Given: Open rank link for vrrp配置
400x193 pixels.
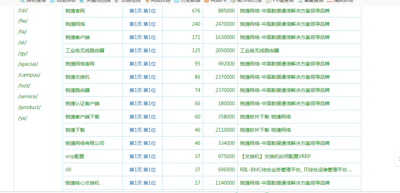Looking at the screenshot, I should coord(143,156).
